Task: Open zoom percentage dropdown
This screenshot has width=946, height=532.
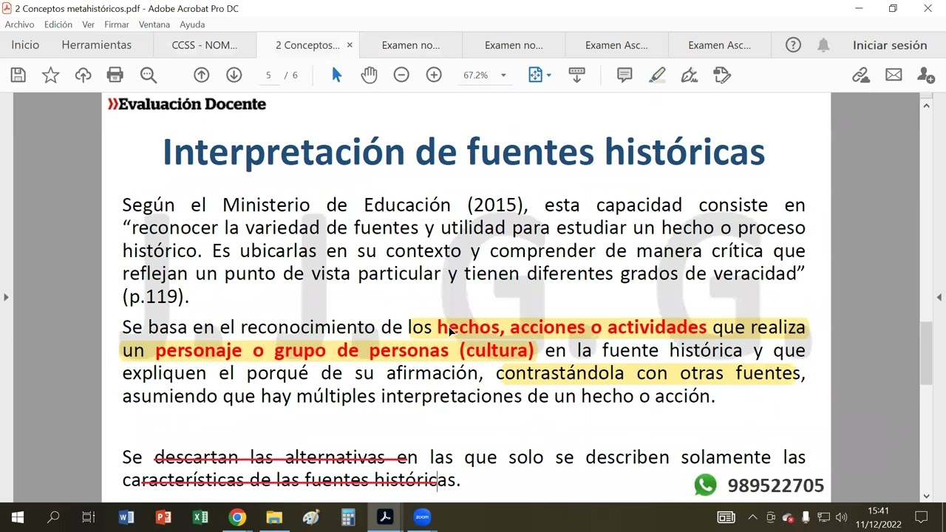Action: 503,75
